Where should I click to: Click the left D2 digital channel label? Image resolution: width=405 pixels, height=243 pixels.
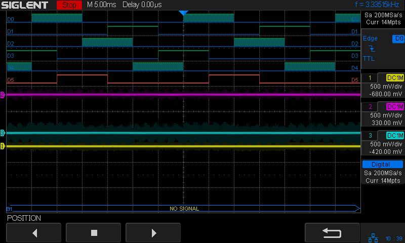(11, 44)
